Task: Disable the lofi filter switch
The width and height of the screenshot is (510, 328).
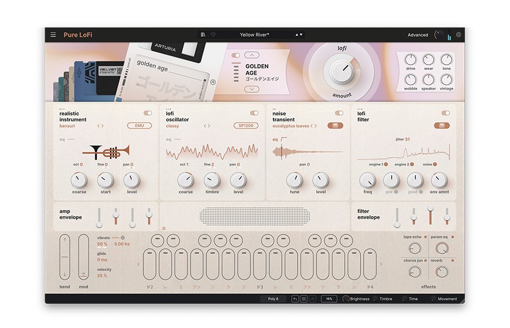Action: pos(445,113)
